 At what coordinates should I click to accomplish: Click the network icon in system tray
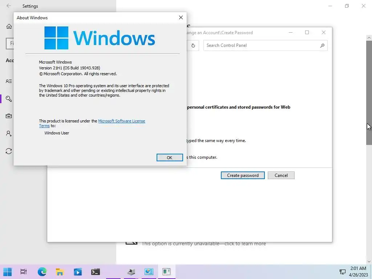click(342, 272)
